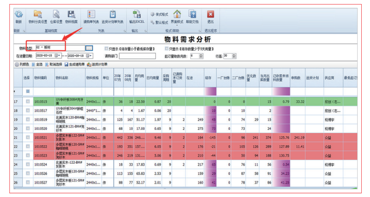Click the 供应商 column header
This screenshot has height=197, width=370.
click(x=334, y=78)
